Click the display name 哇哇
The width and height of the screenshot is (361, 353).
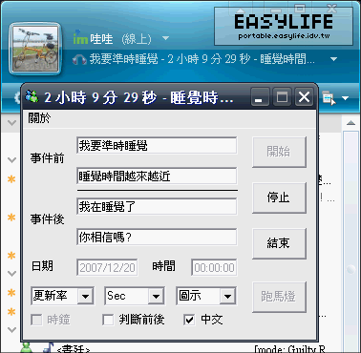coord(101,39)
